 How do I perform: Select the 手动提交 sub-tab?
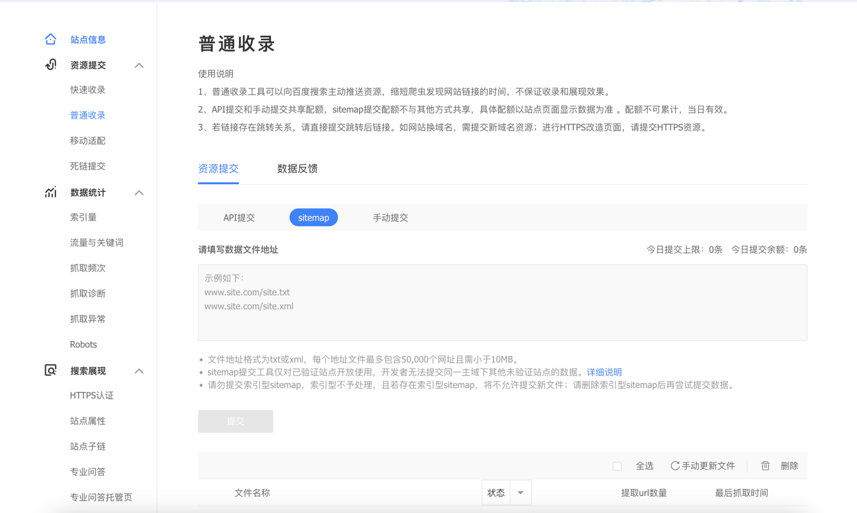tap(390, 218)
